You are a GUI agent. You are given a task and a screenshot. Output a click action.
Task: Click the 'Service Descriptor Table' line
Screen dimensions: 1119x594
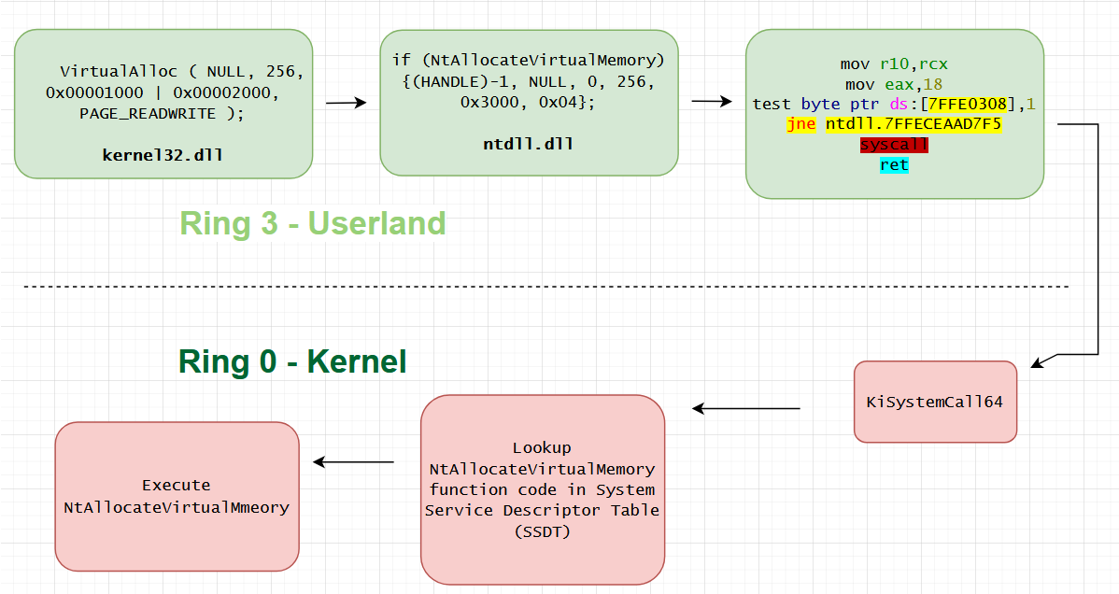[x=543, y=511]
